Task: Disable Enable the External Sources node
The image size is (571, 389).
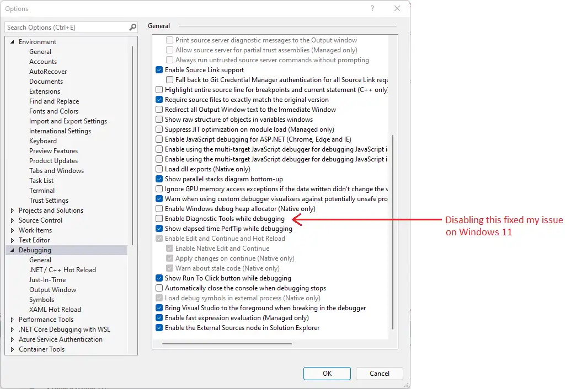Action: coord(159,327)
